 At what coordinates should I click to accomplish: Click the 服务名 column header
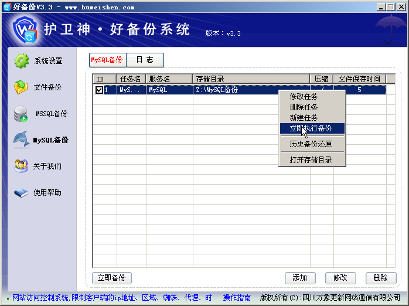169,79
